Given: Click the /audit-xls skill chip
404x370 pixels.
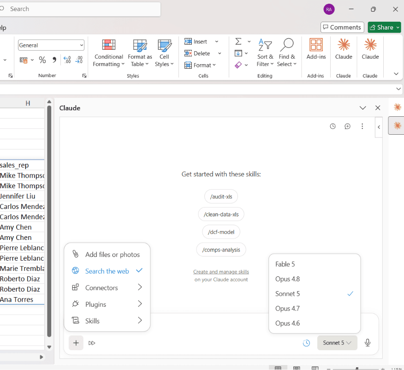Looking at the screenshot, I should click(221, 197).
